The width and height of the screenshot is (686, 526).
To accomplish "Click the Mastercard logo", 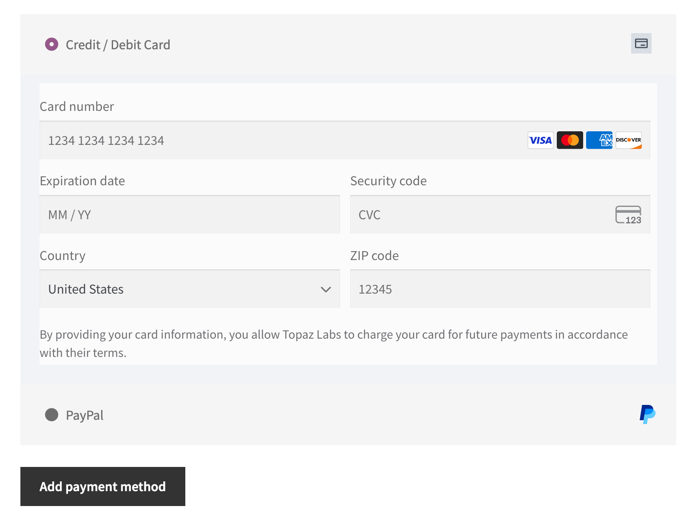I will click(570, 140).
